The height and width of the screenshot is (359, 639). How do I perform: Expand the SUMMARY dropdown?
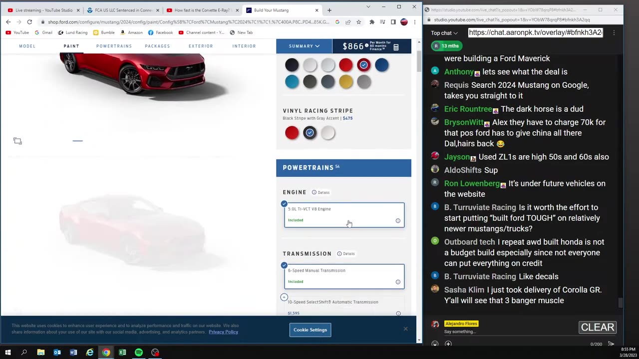click(x=304, y=46)
